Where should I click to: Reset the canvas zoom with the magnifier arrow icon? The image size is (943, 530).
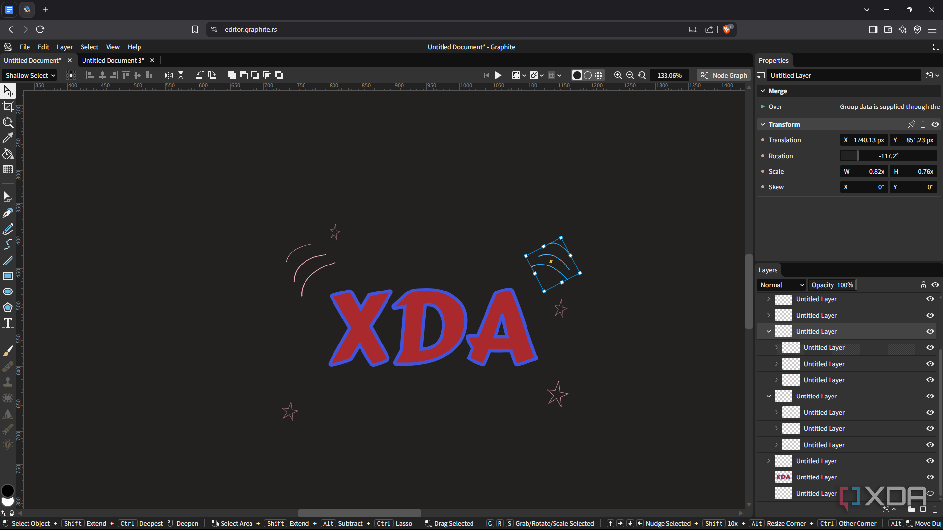(x=642, y=75)
